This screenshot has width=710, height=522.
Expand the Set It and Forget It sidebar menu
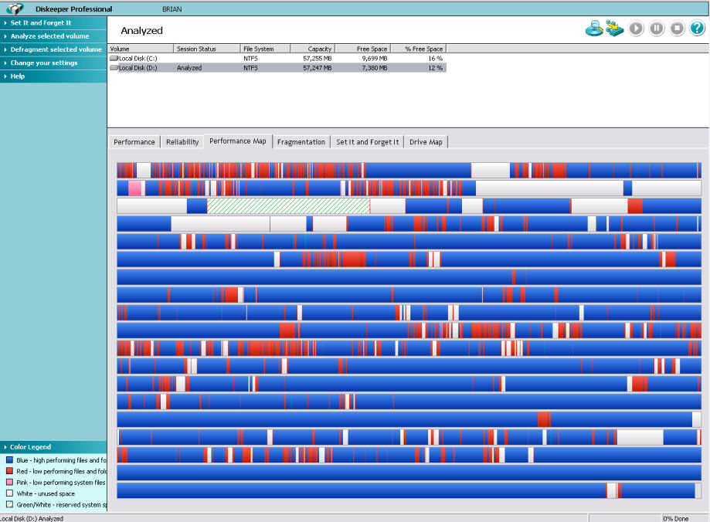coord(53,22)
